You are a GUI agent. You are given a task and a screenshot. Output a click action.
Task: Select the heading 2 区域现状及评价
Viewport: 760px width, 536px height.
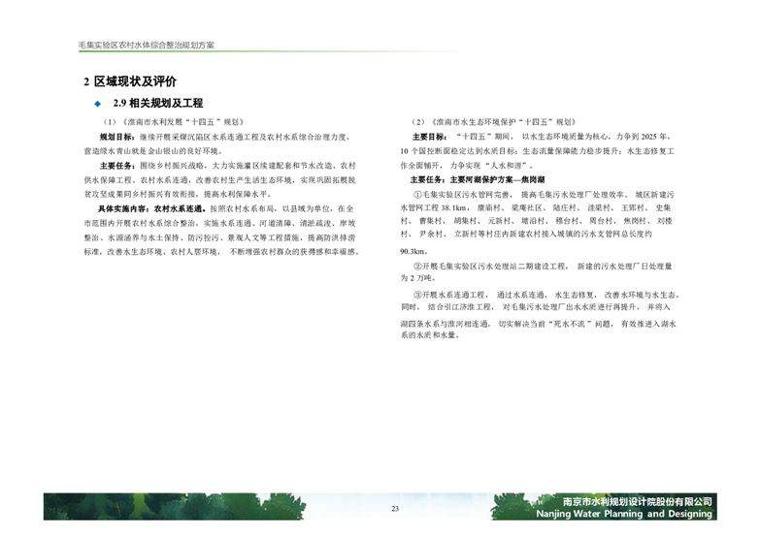[x=129, y=80]
